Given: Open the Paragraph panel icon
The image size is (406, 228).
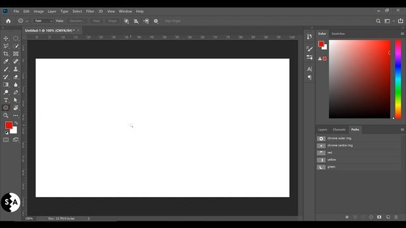Looking at the screenshot, I should pyautogui.click(x=310, y=77).
